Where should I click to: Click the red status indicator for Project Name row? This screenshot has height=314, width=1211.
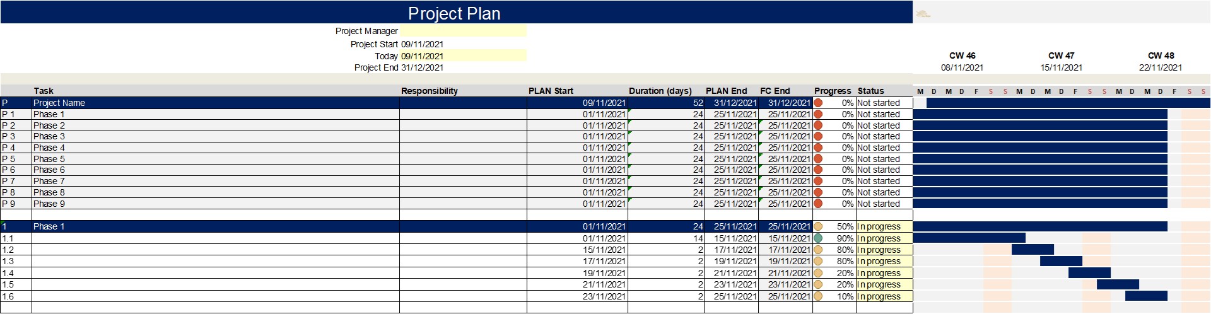coord(818,103)
